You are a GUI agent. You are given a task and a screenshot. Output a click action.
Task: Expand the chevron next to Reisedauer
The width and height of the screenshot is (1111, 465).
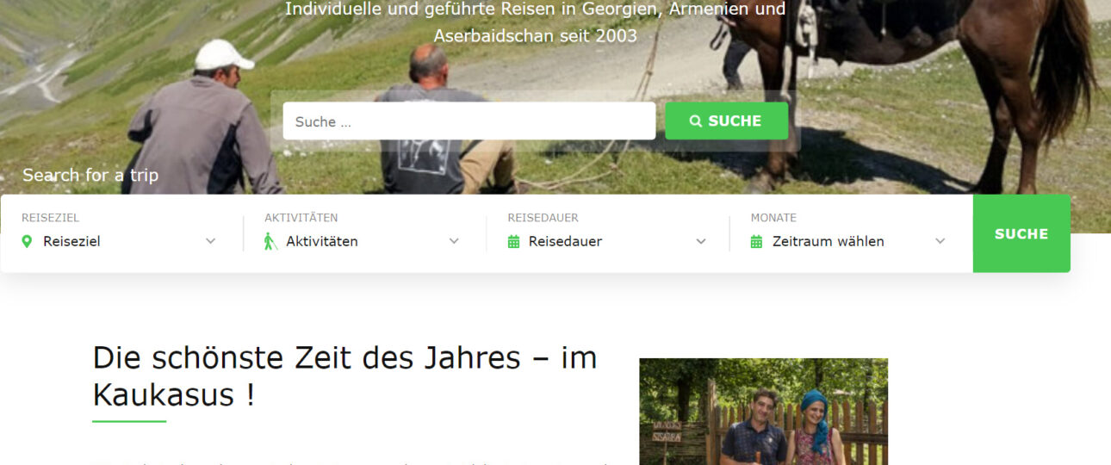700,242
